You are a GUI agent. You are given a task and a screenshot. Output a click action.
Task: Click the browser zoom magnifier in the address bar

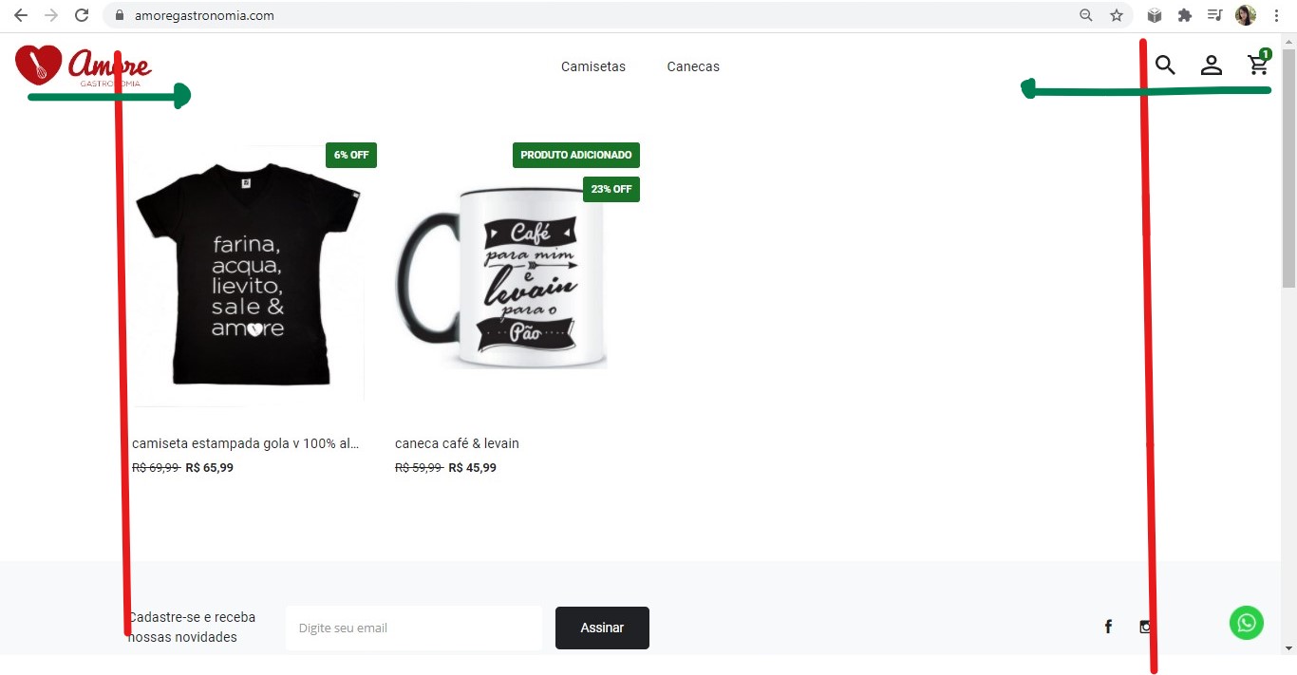[x=1086, y=15]
